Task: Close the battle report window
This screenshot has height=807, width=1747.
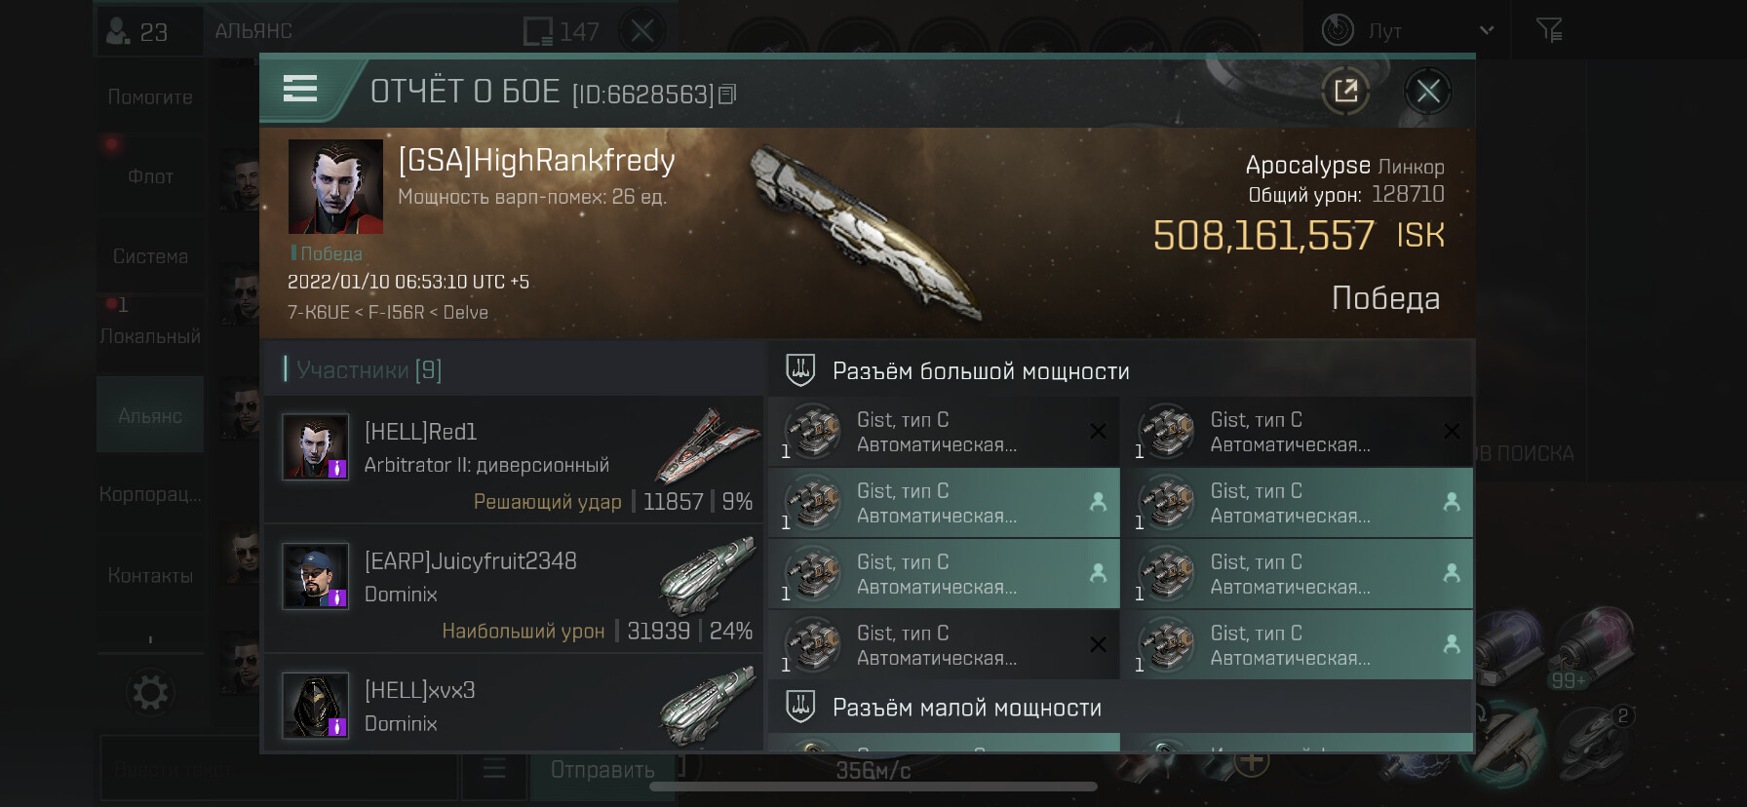Action: coord(1428,92)
